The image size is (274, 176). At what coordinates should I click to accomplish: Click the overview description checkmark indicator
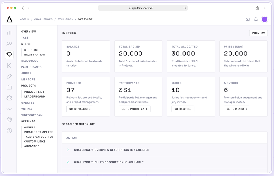tap(68, 150)
